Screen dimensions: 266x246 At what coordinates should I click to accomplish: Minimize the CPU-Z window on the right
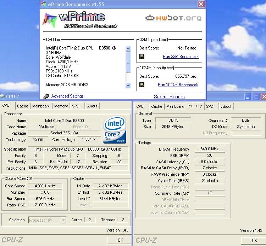pos(248,97)
